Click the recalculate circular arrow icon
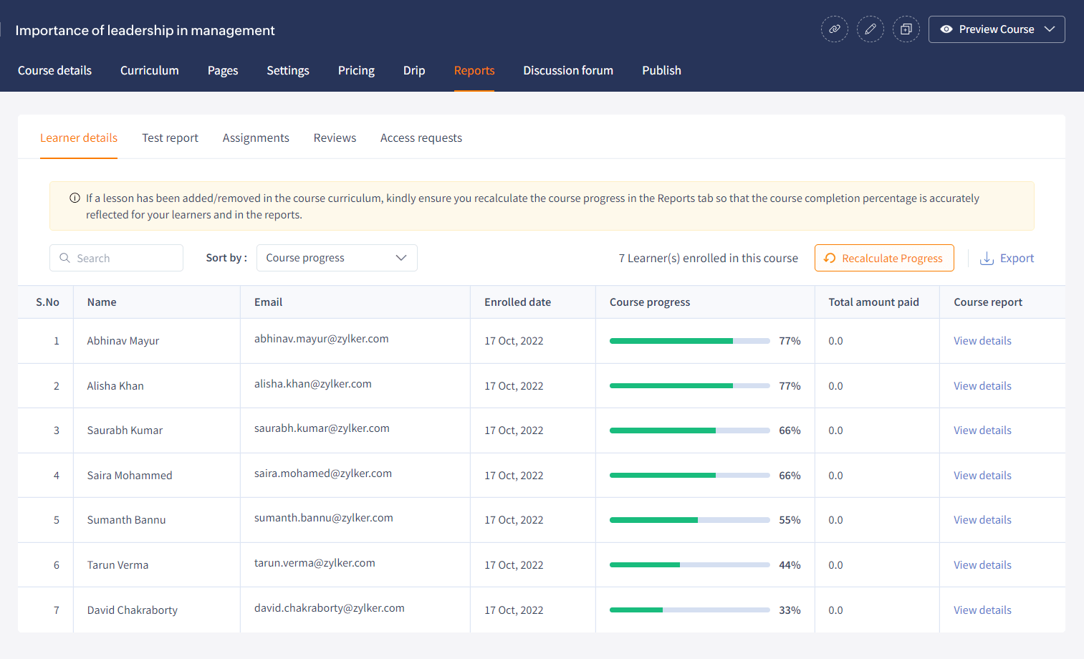 pyautogui.click(x=830, y=258)
